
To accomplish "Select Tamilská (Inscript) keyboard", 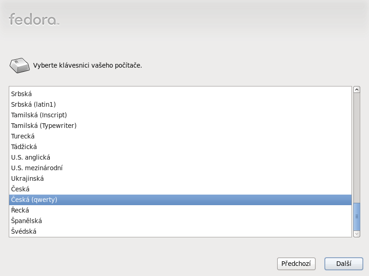I will (x=180, y=115).
